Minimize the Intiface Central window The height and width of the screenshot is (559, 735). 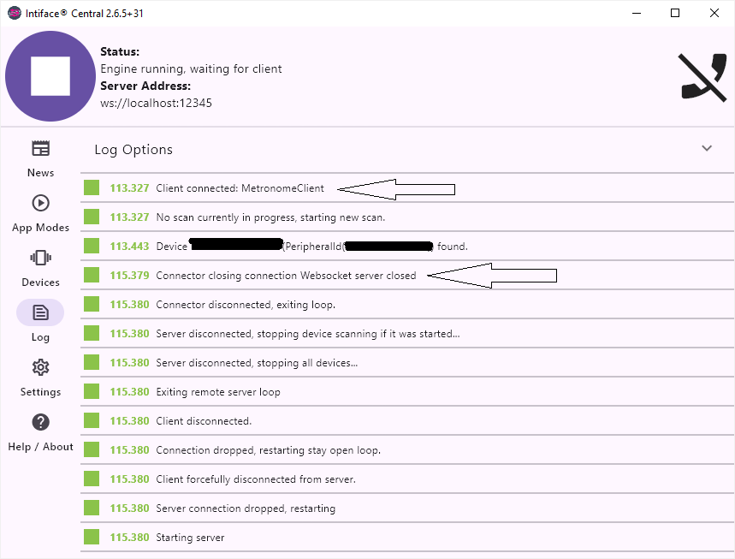tap(636, 13)
